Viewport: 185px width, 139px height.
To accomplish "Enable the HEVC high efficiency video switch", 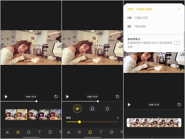I will [x=177, y=43].
